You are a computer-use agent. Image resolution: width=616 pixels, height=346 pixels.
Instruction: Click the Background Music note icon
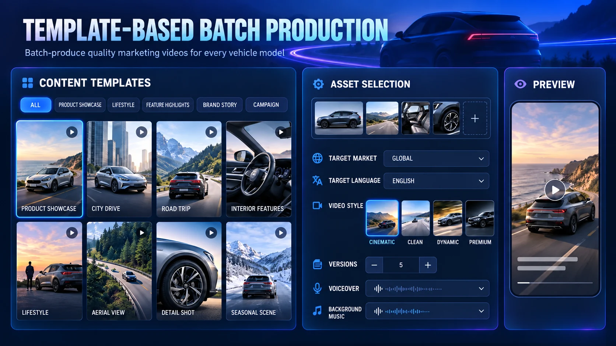[317, 311]
